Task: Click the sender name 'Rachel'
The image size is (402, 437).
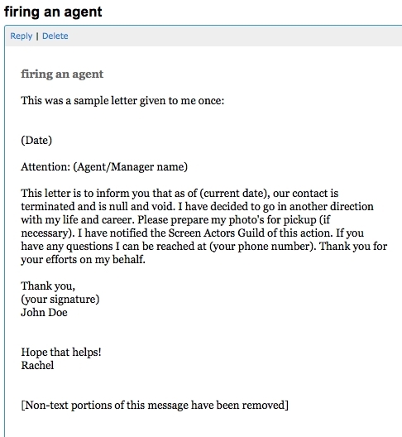Action: [x=37, y=365]
